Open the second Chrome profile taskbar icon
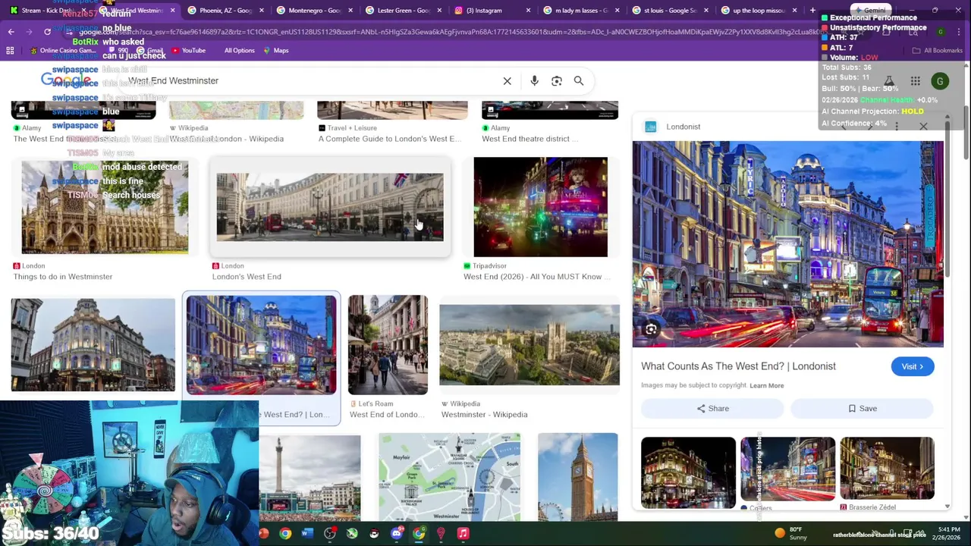Image resolution: width=971 pixels, height=546 pixels. coord(419,534)
